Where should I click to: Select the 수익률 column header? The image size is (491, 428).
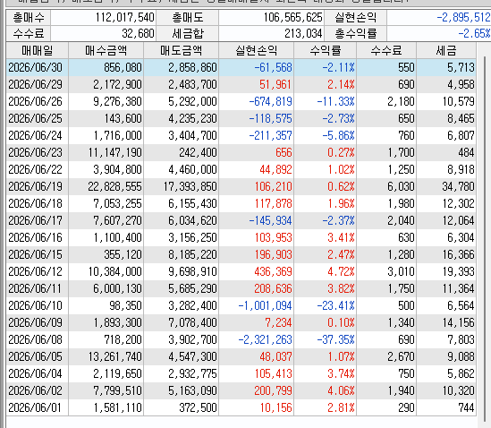(x=325, y=50)
